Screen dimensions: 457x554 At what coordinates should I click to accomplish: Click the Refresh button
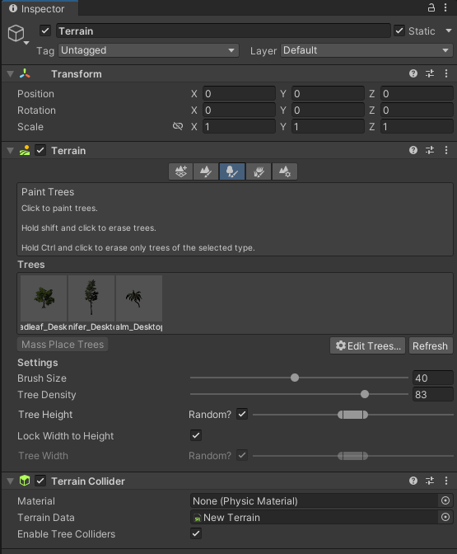click(430, 345)
